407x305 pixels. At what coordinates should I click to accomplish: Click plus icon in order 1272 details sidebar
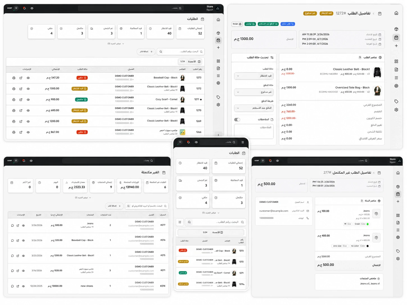click(396, 46)
